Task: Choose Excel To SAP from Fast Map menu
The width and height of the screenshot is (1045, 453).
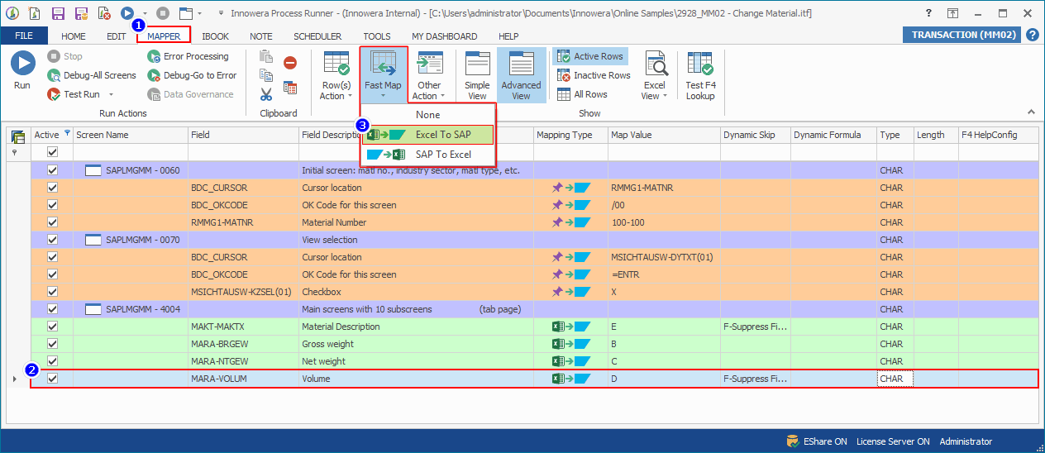Action: [x=428, y=135]
